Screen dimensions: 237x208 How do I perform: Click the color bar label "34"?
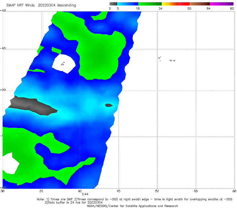coord(160,9)
